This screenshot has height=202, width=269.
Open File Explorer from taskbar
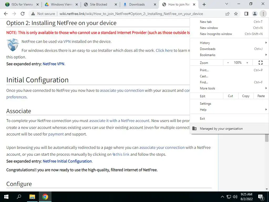pyautogui.click(x=32, y=197)
